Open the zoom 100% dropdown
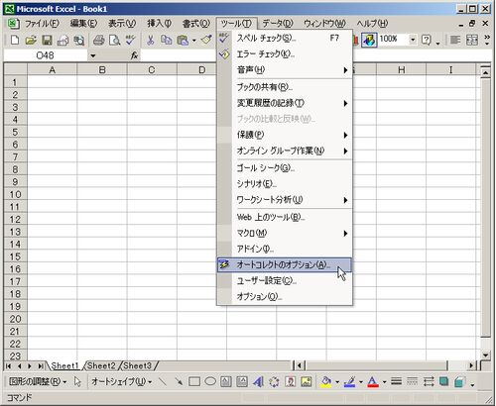 [x=413, y=40]
